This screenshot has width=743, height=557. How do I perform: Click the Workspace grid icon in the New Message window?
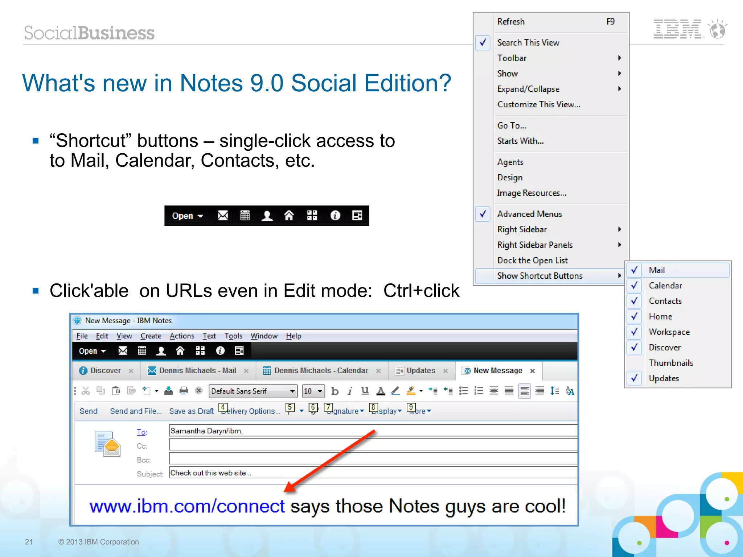(200, 351)
